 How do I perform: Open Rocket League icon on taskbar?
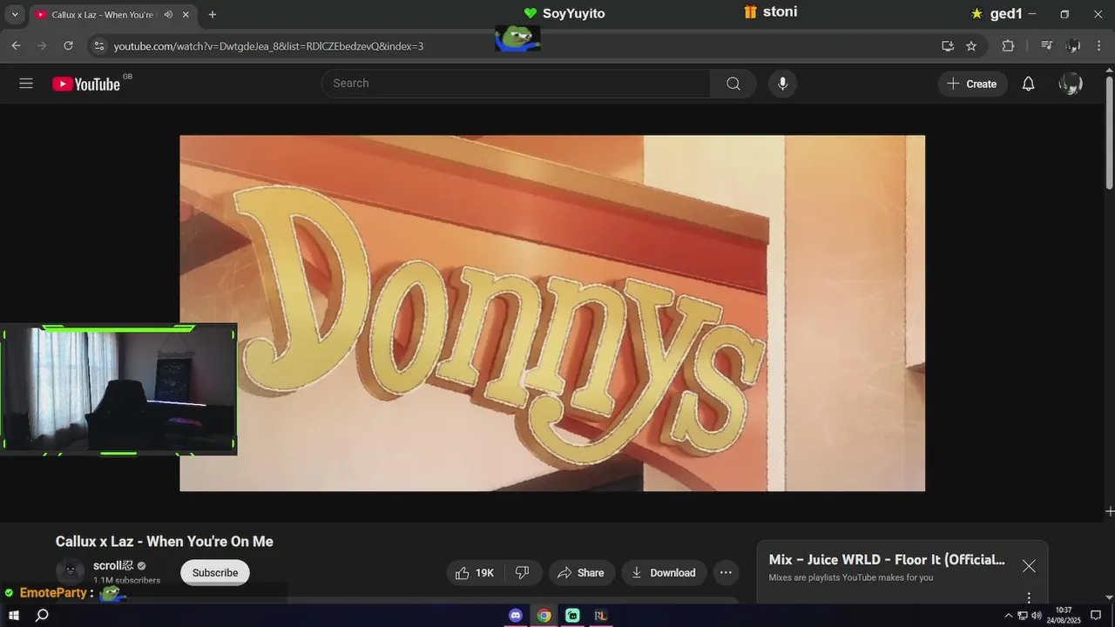[600, 616]
